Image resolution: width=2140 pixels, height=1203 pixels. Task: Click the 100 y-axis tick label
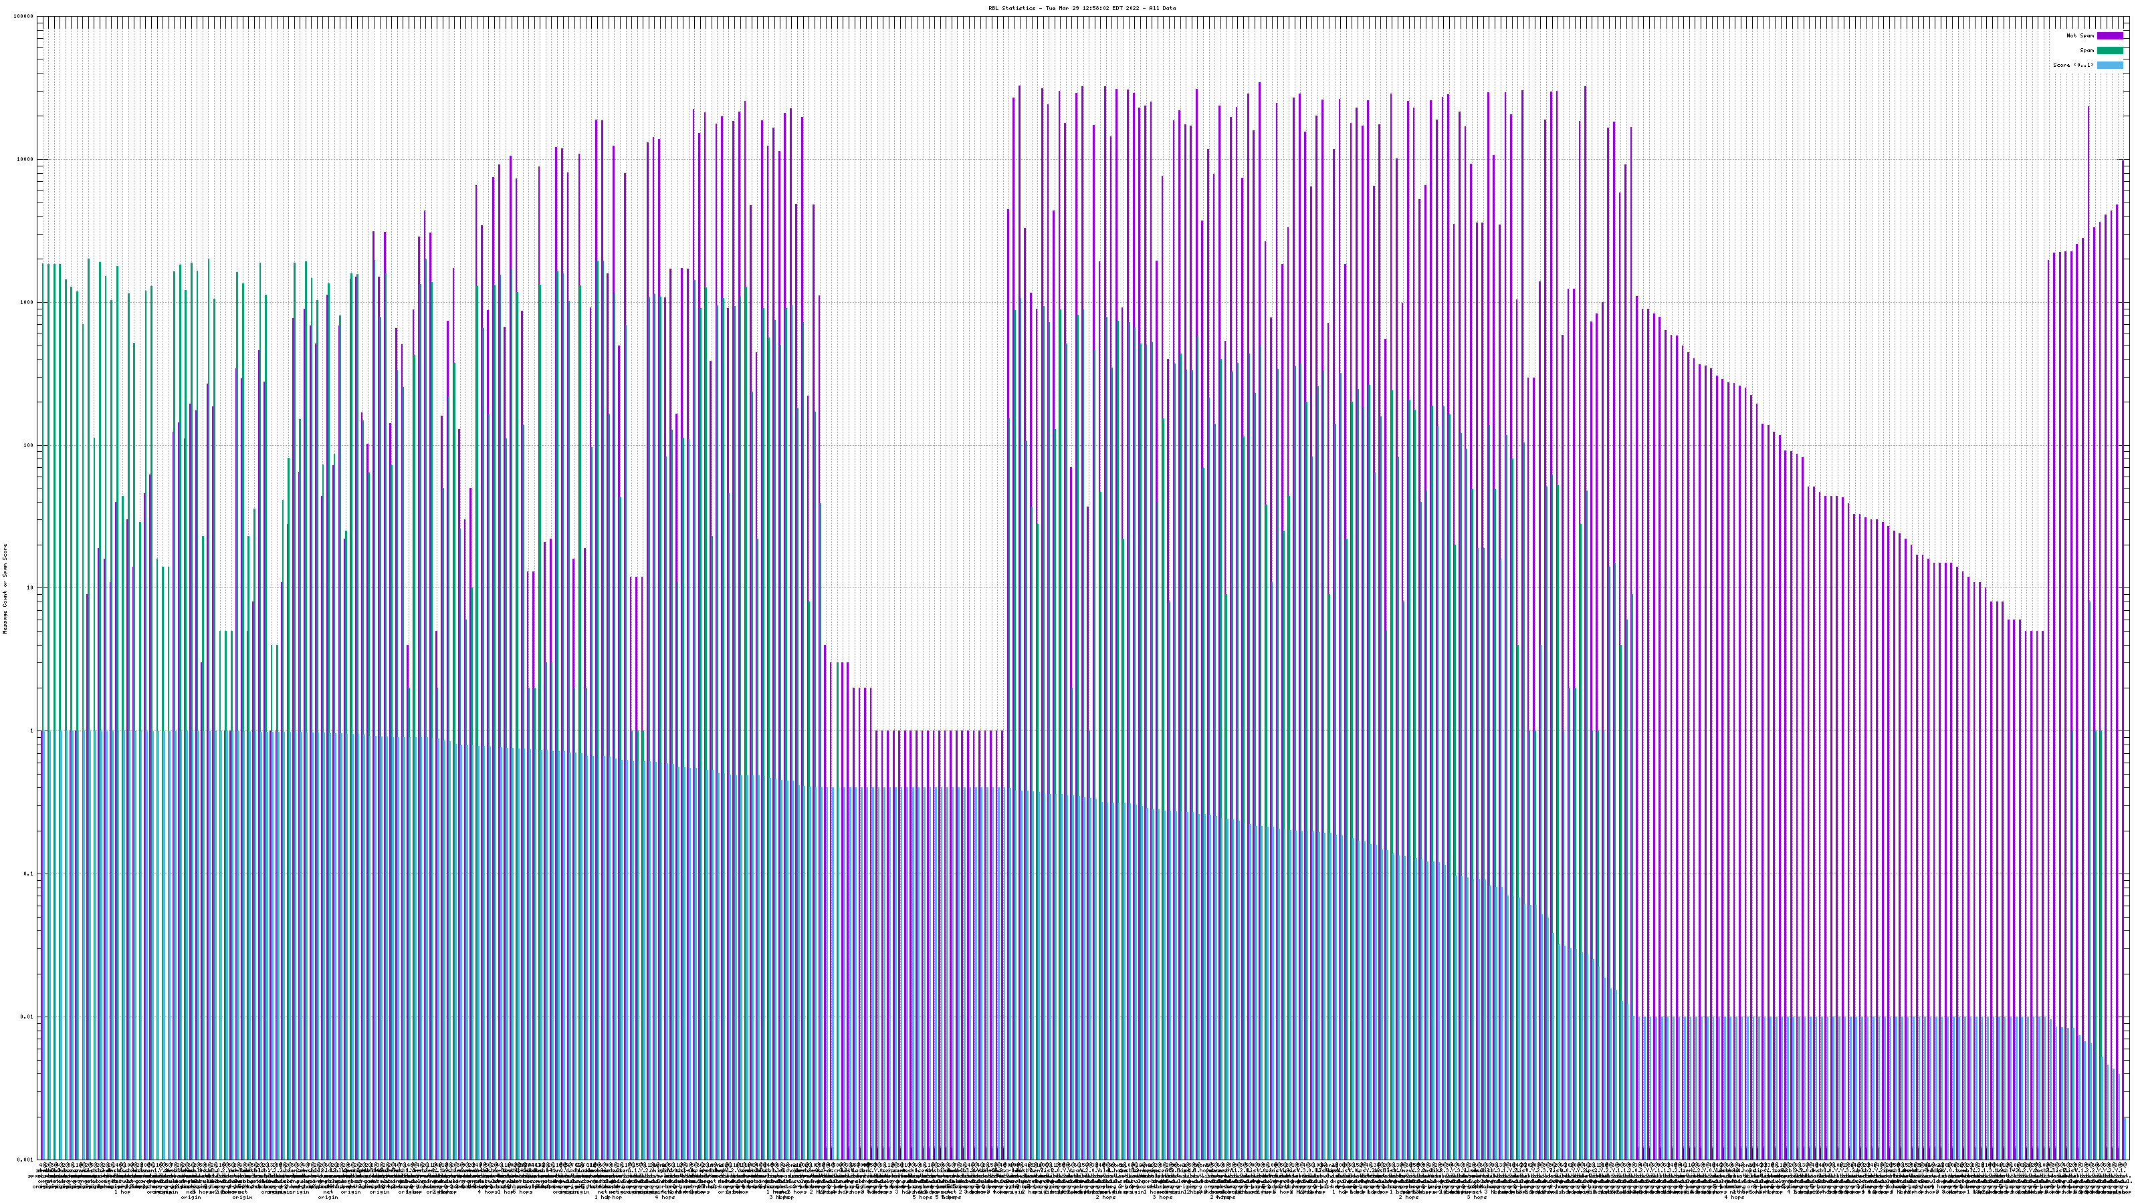(28, 445)
